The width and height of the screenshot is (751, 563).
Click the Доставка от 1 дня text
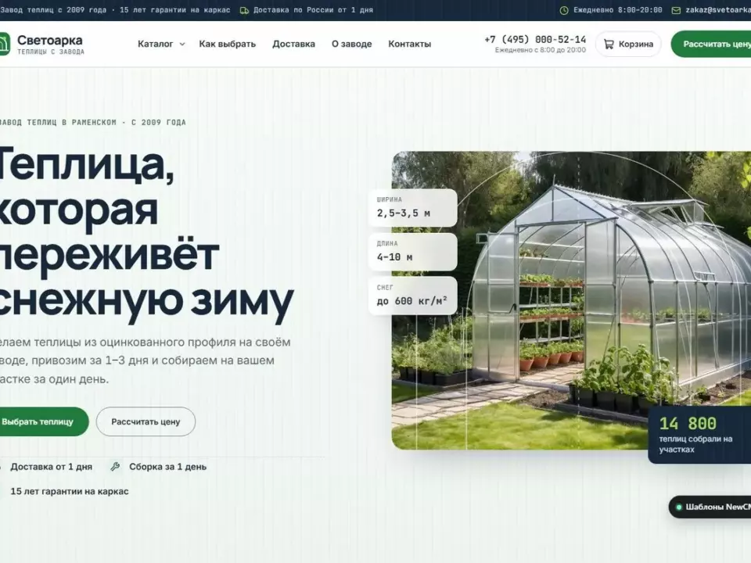(x=52, y=467)
